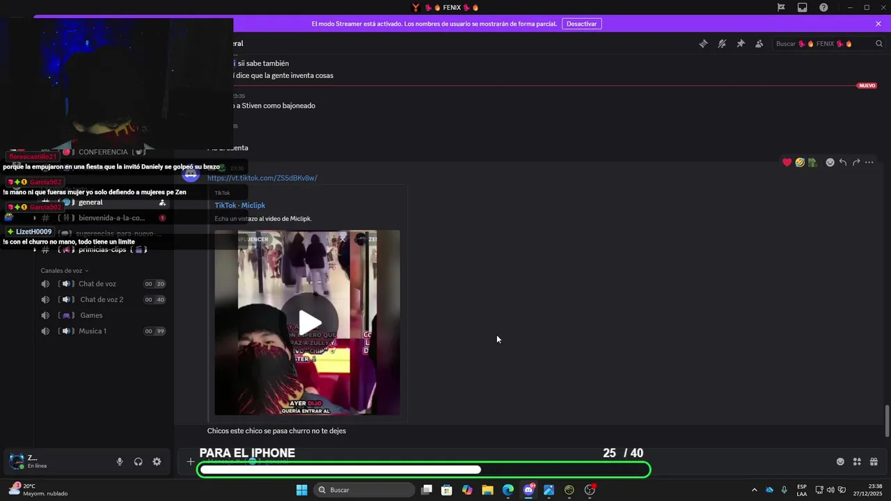Reply to the message arrow icon
The image size is (891, 501).
[843, 162]
